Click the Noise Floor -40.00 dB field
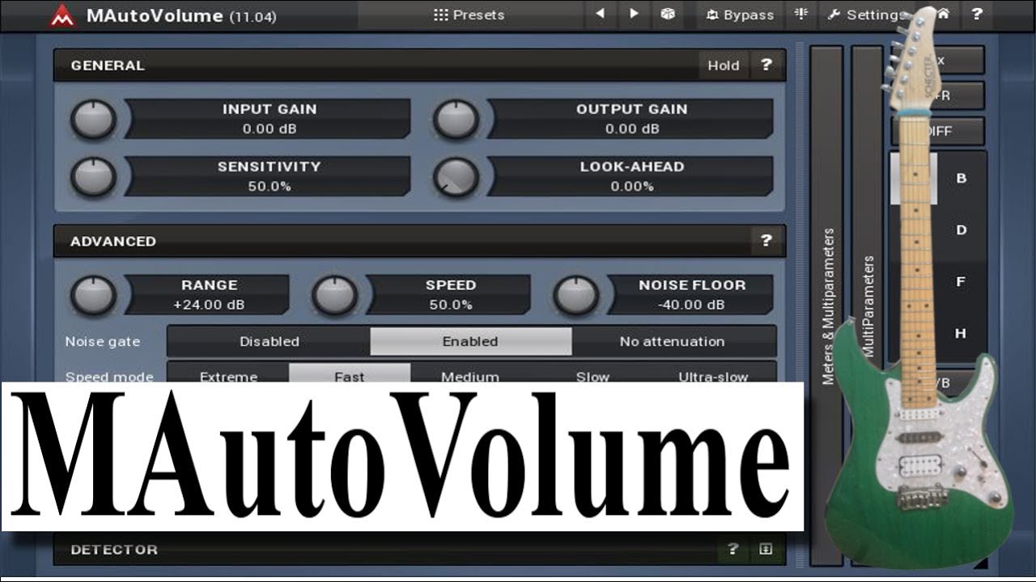This screenshot has width=1036, height=582. (x=692, y=305)
